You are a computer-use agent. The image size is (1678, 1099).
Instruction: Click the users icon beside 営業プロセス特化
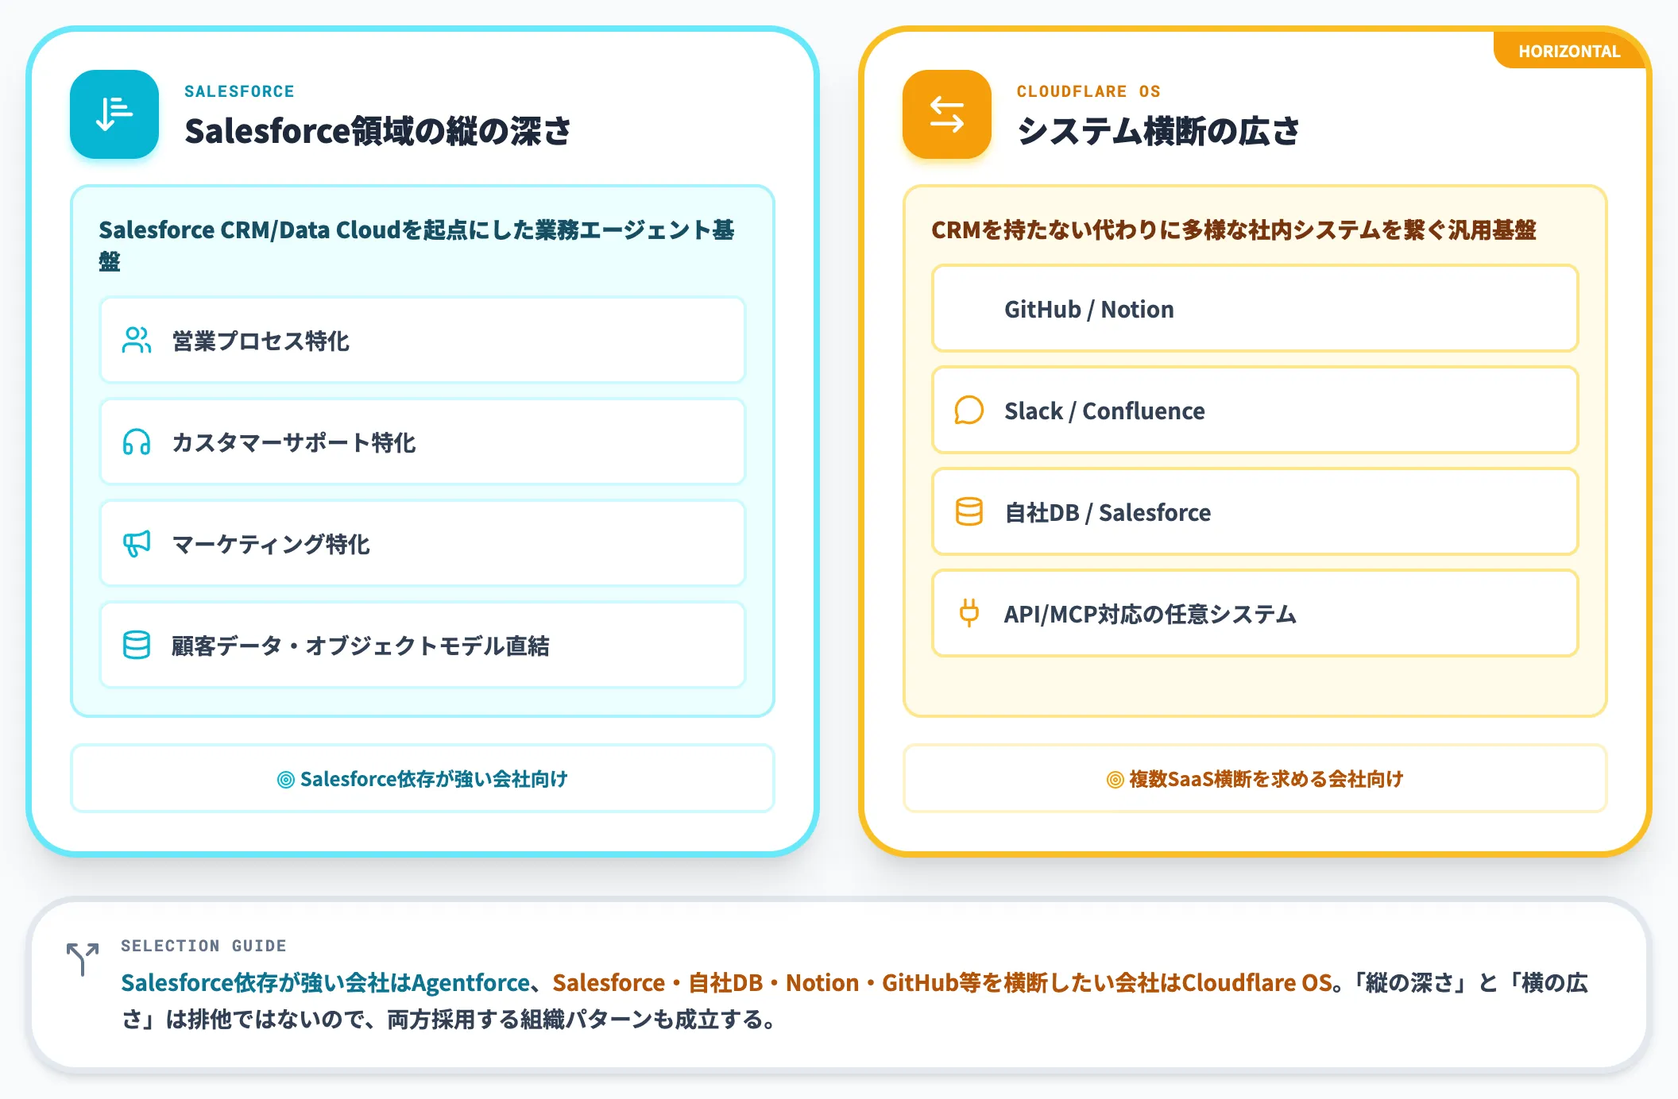[x=137, y=341]
